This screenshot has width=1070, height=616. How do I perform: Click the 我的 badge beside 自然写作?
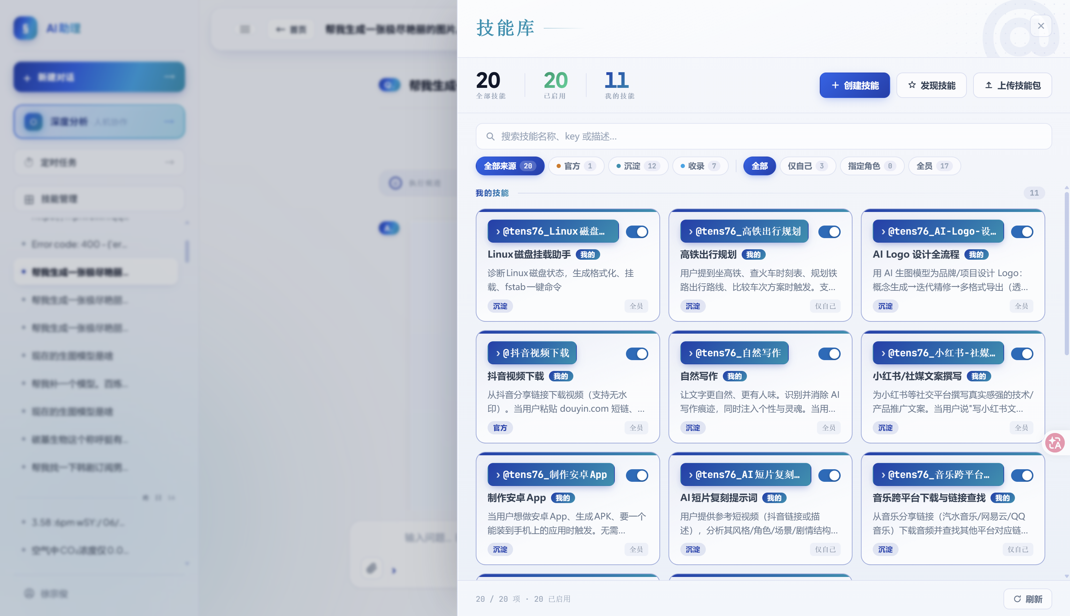pos(734,376)
